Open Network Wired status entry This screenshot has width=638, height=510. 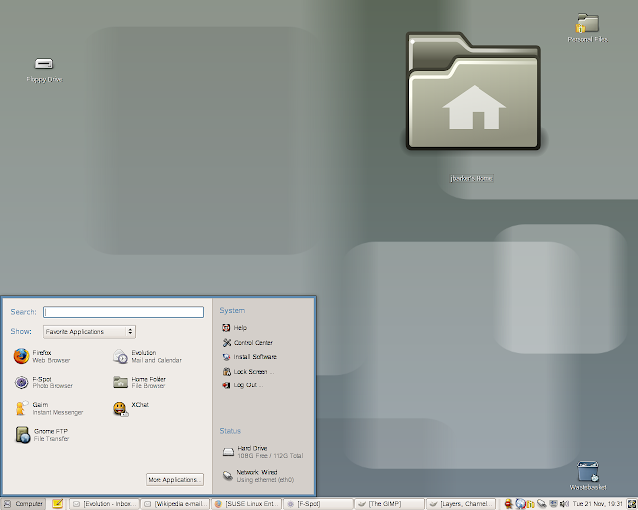coord(258,476)
